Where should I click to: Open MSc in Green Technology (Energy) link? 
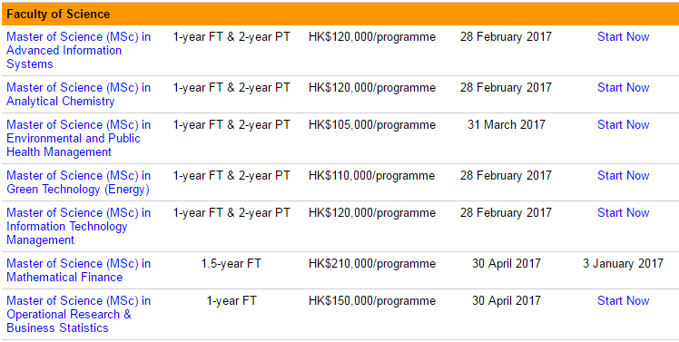coord(78,182)
